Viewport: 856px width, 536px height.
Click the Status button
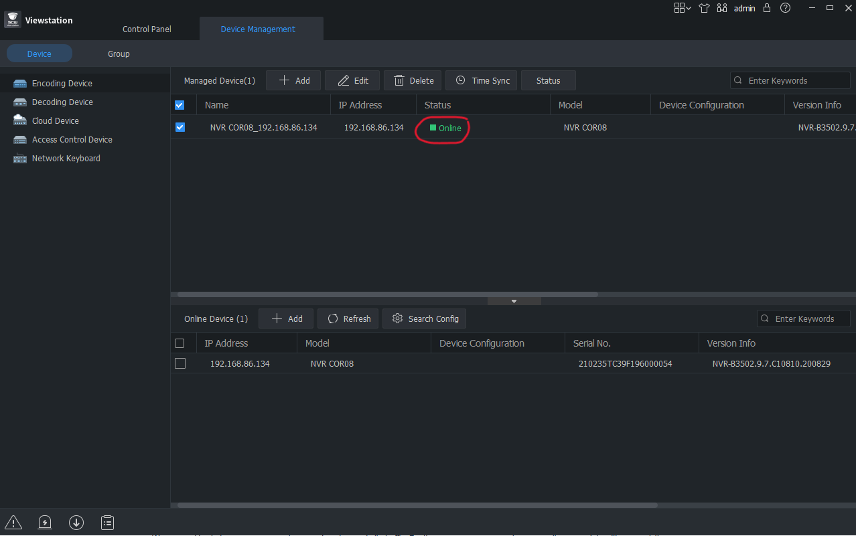(549, 80)
